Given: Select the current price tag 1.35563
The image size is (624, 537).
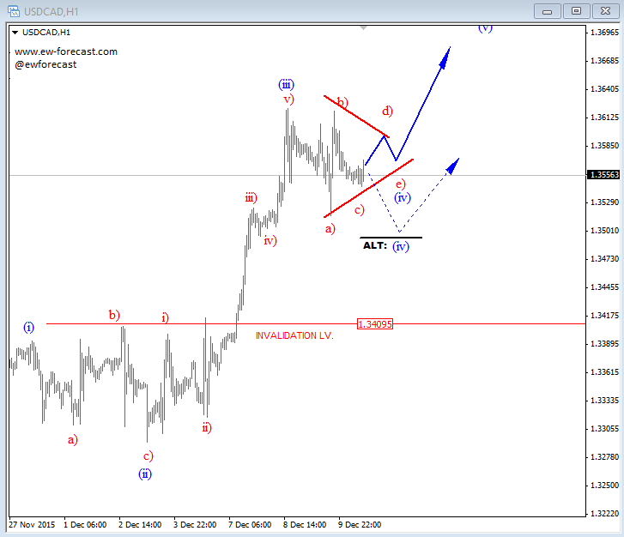Looking at the screenshot, I should (x=604, y=175).
